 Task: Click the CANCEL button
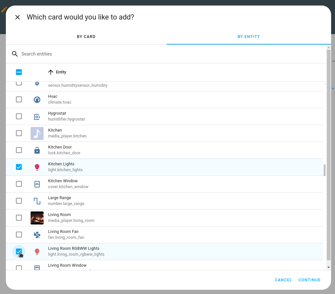pos(283,280)
